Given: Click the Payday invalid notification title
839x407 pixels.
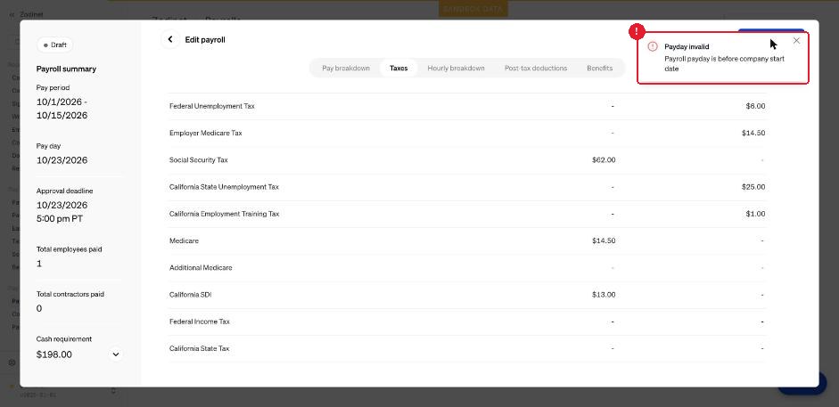Looking at the screenshot, I should tap(687, 47).
